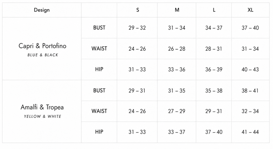Select Capri & Portofino WAIST row label

coord(99,48)
